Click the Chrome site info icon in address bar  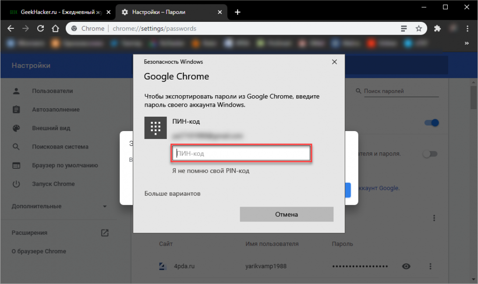[74, 28]
